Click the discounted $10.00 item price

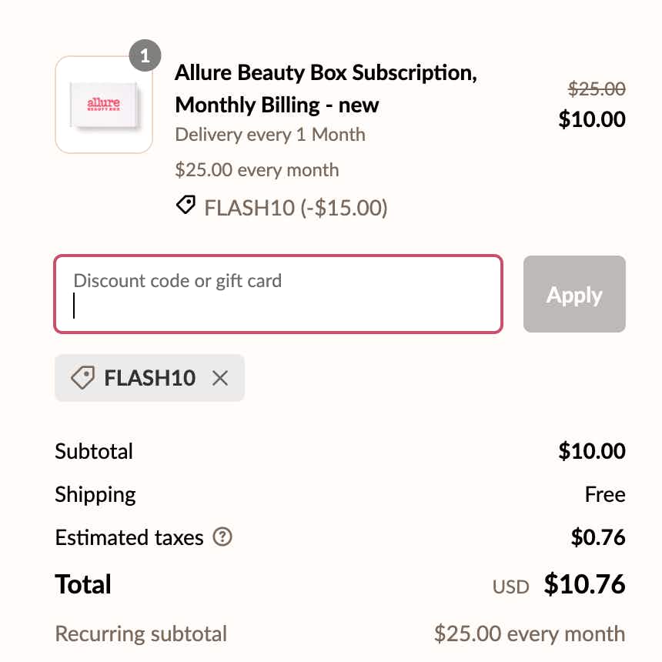tap(592, 119)
